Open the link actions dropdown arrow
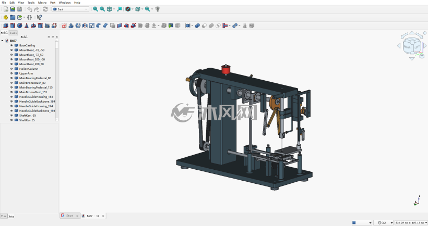Screen dimensions: 428x226 coord(24,17)
